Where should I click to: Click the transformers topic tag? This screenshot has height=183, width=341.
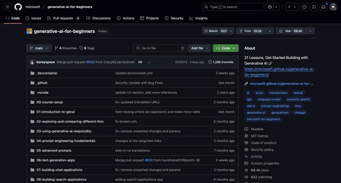[278, 93]
